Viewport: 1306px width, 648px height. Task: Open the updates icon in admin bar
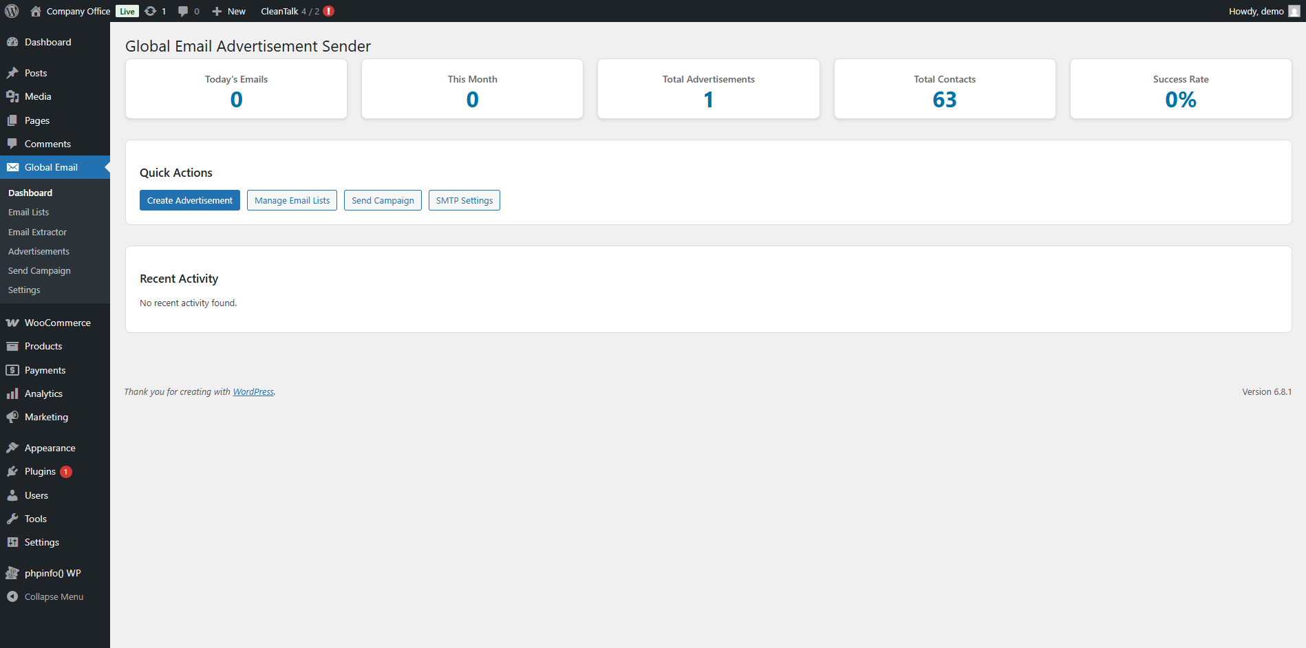(x=151, y=11)
